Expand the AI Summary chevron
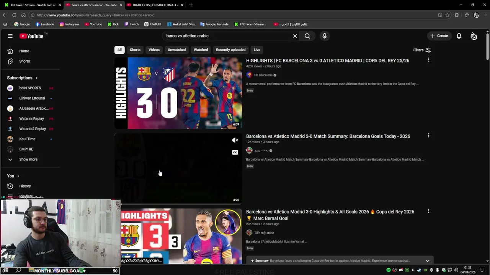Viewport: 490px width, 275px height. coord(428,261)
